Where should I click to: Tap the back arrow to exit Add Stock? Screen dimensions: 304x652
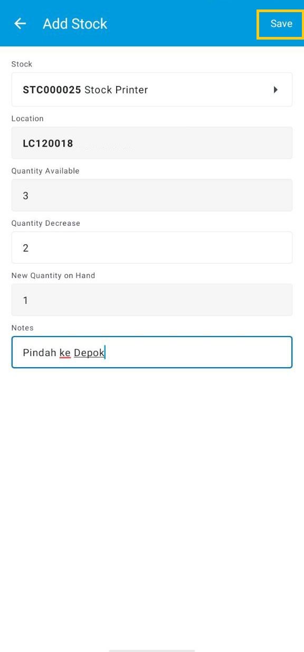point(20,23)
